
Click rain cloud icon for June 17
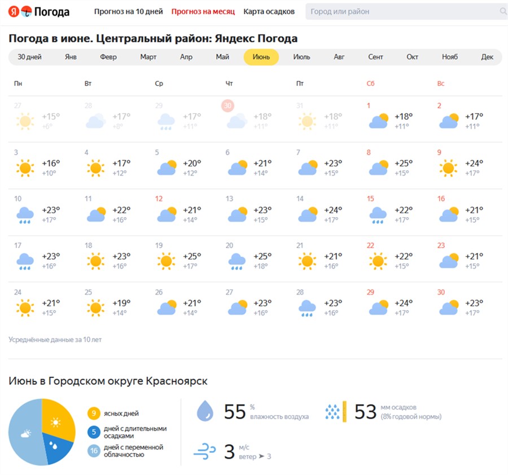tap(25, 262)
